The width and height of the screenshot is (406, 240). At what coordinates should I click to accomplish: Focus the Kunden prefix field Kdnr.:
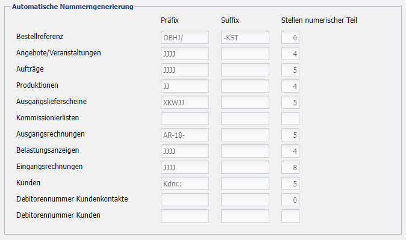point(184,183)
